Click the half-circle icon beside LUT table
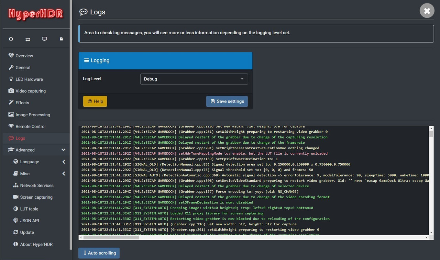440x260 pixels. point(15,209)
